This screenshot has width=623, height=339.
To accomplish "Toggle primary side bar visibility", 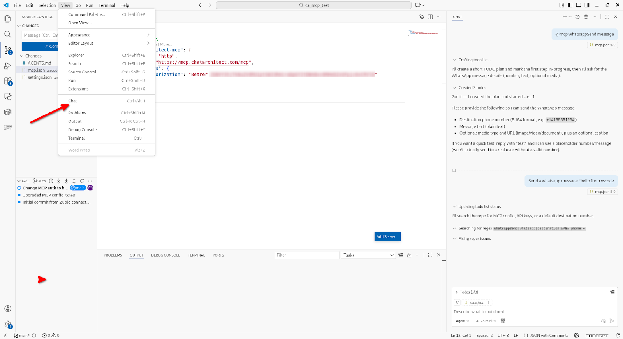I will (x=570, y=5).
